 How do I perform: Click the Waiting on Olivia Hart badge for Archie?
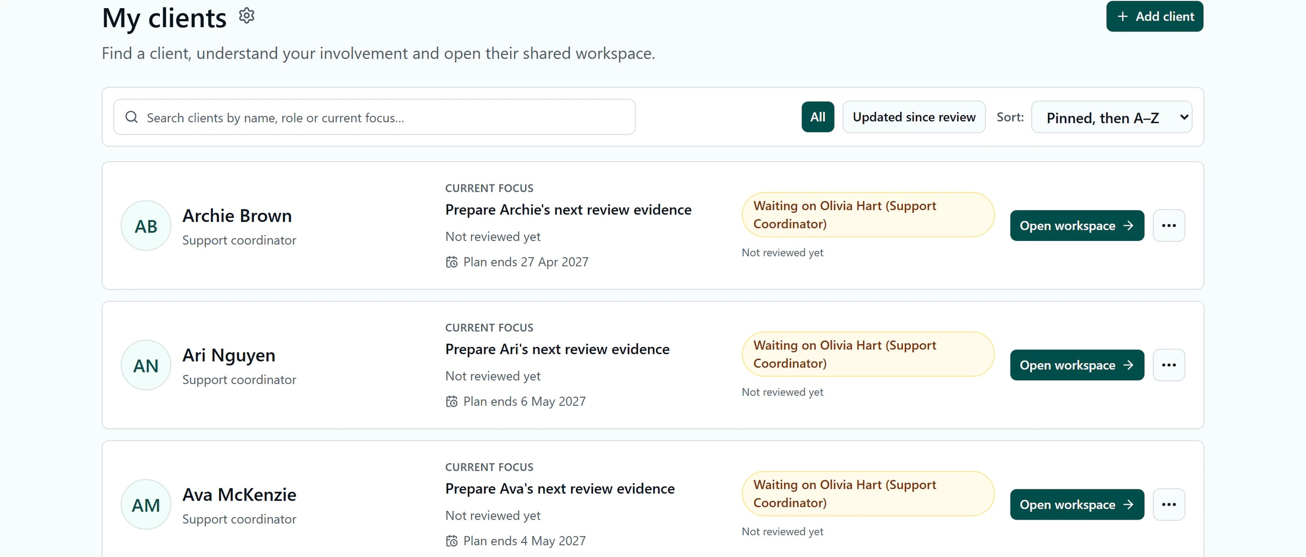tap(868, 214)
